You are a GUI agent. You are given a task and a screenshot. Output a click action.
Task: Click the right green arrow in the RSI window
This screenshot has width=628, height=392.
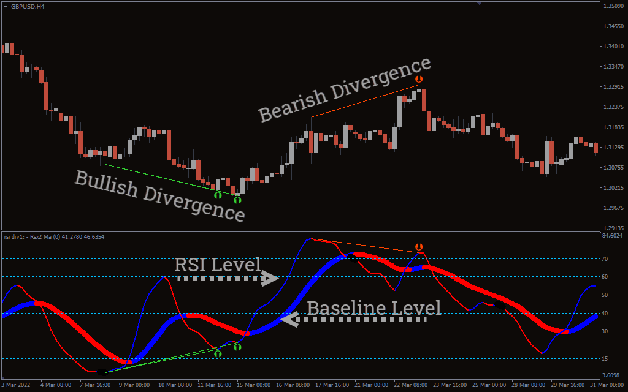237,347
